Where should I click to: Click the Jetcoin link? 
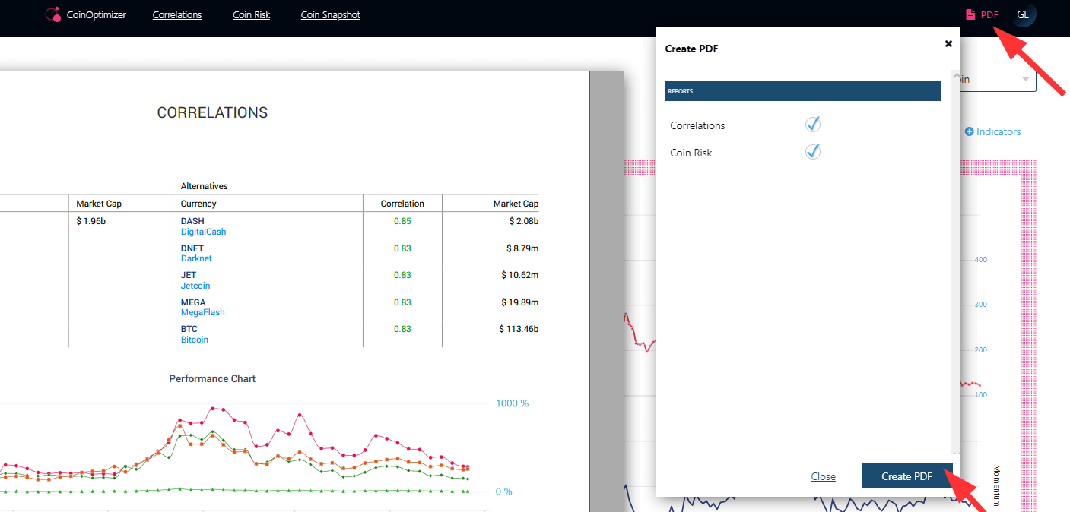195,286
